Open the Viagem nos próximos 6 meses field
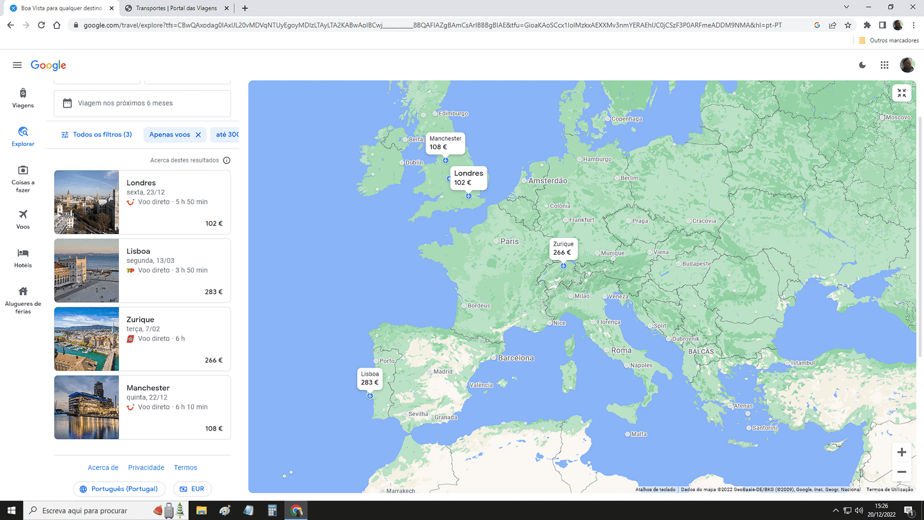 pos(143,103)
